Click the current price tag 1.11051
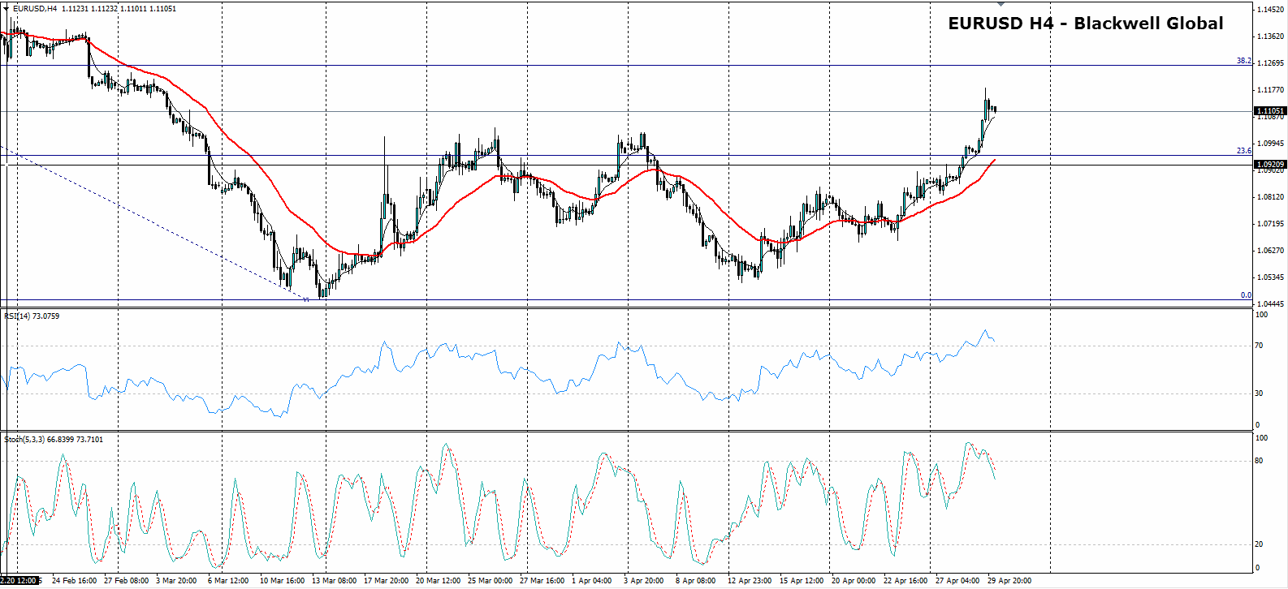 point(1270,111)
